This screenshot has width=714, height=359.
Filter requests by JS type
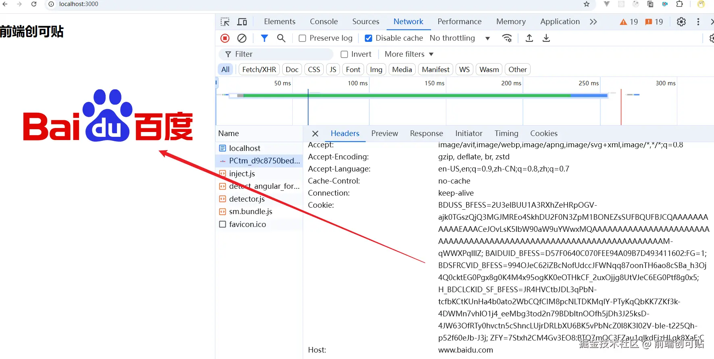pyautogui.click(x=333, y=70)
